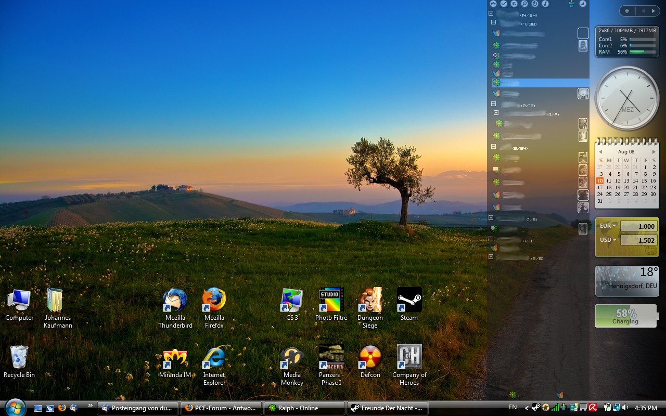Click the sidebar add gadget plus button
This screenshot has width=666, height=416.
(x=627, y=11)
